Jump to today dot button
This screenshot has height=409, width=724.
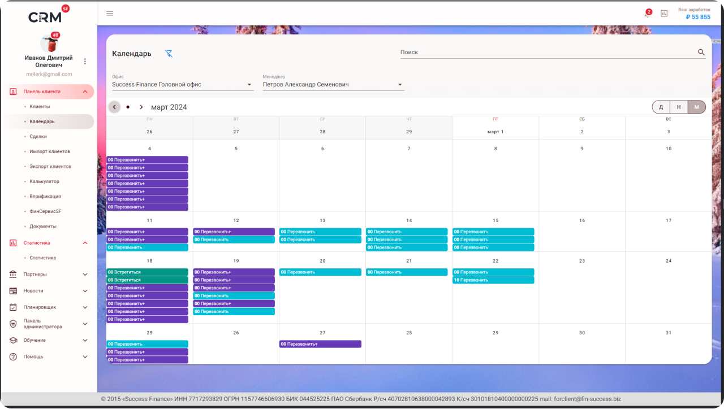tap(128, 107)
